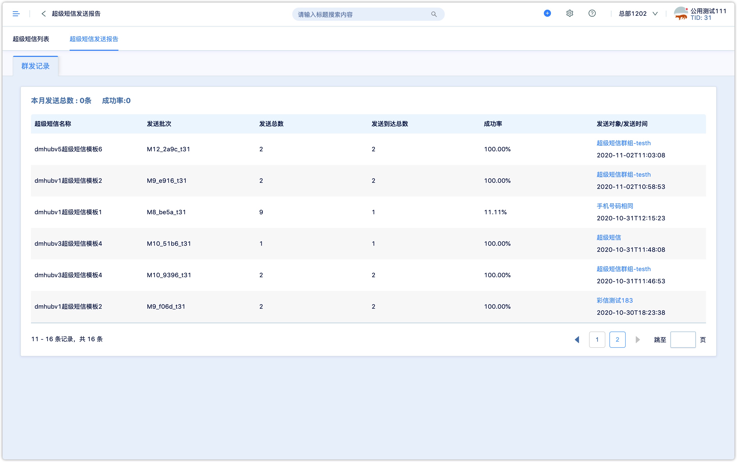Open the settings gear icon
The height and width of the screenshot is (462, 737).
(570, 13)
